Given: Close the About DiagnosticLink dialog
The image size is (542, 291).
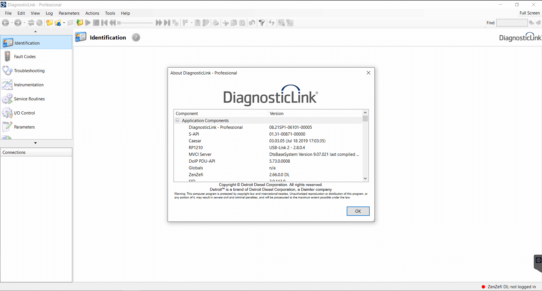Looking at the screenshot, I should click(368, 73).
